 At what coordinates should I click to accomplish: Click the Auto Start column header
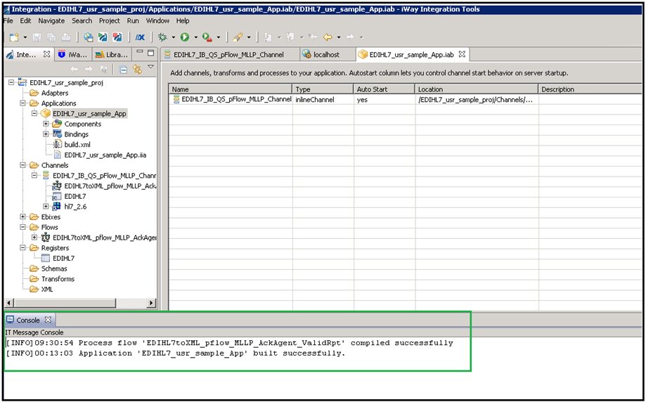pos(385,89)
